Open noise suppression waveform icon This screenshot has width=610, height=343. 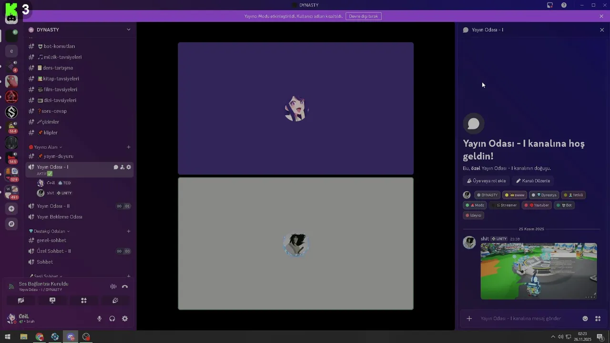(113, 286)
